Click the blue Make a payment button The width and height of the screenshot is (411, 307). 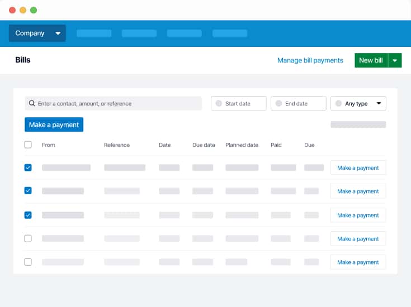(x=54, y=124)
